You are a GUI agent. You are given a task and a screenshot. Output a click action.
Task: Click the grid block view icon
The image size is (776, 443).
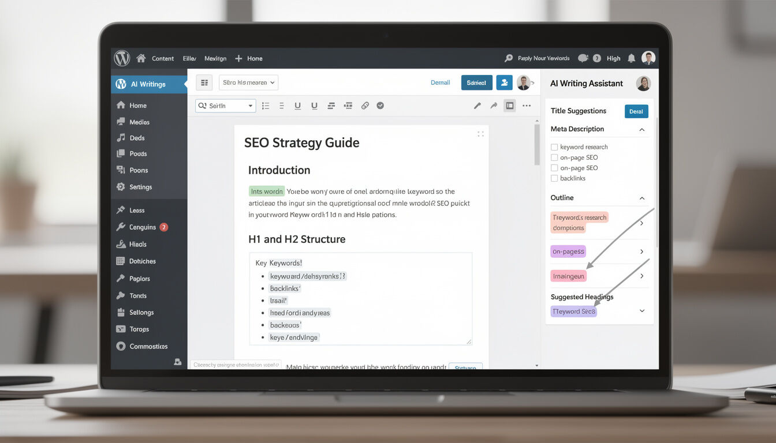pos(204,82)
